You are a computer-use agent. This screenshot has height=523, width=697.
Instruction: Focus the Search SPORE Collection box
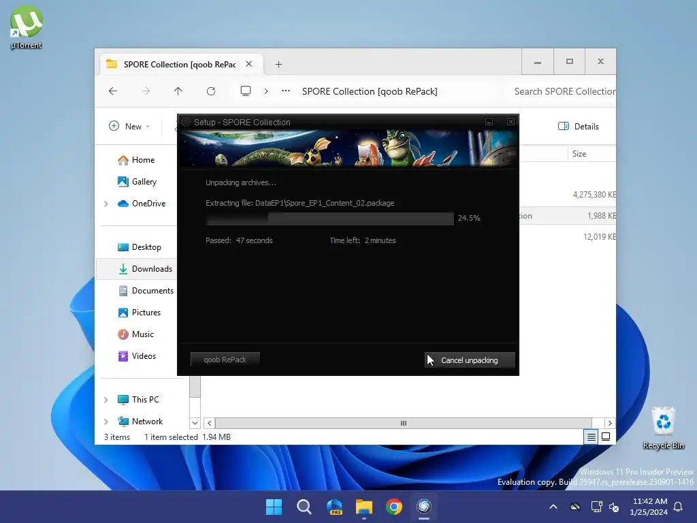click(x=562, y=91)
